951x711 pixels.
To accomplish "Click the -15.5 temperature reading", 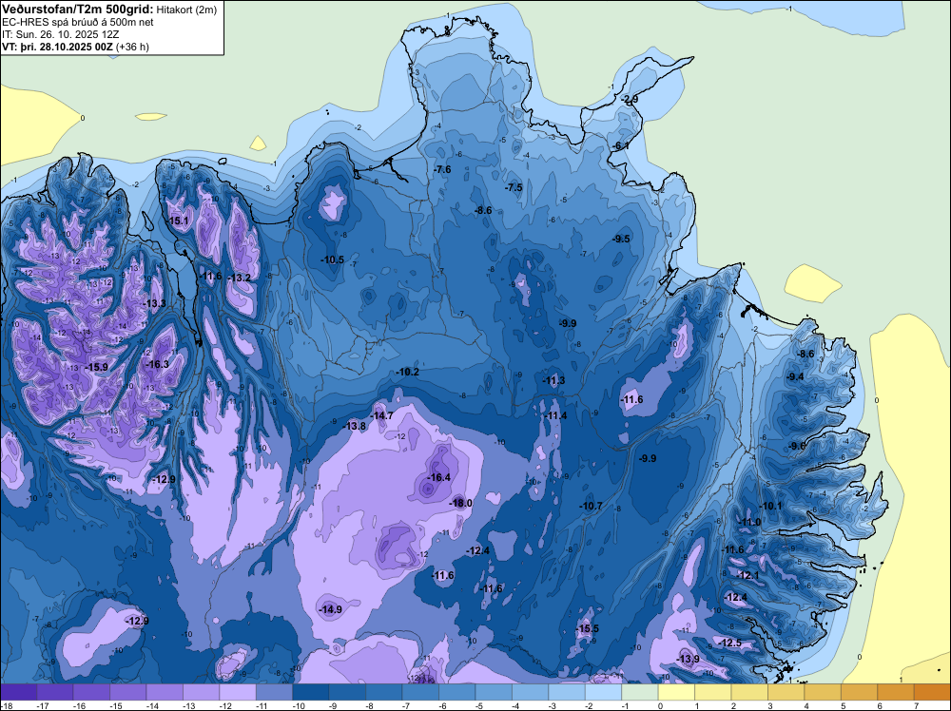I will pyautogui.click(x=588, y=629).
